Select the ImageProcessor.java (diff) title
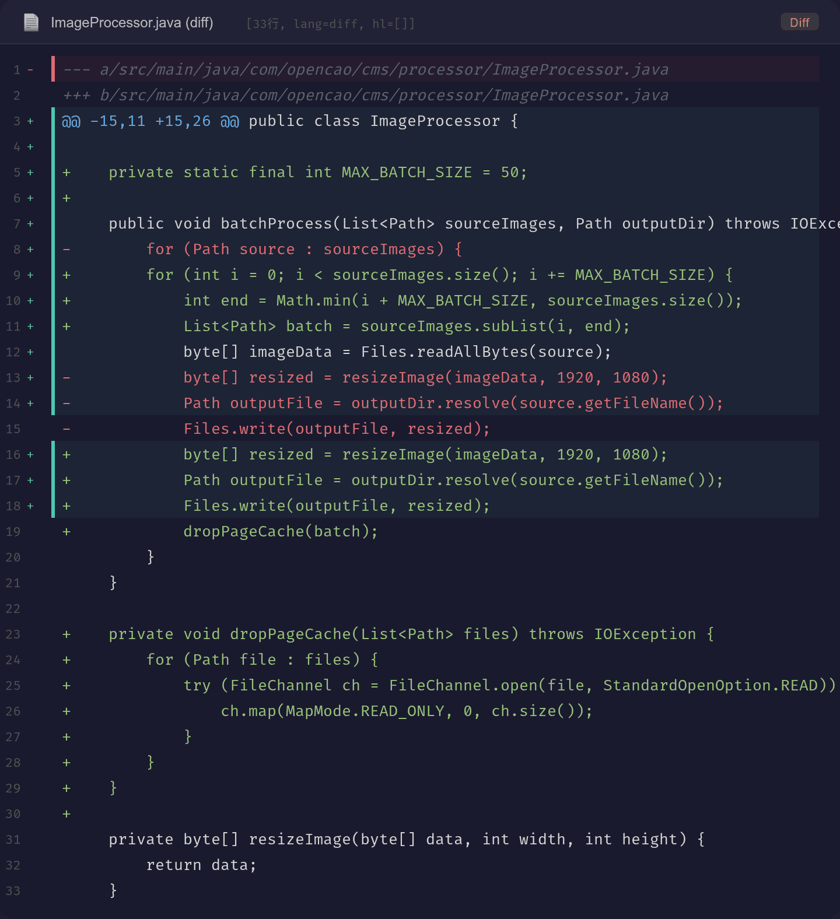Image resolution: width=840 pixels, height=919 pixels. [x=132, y=22]
